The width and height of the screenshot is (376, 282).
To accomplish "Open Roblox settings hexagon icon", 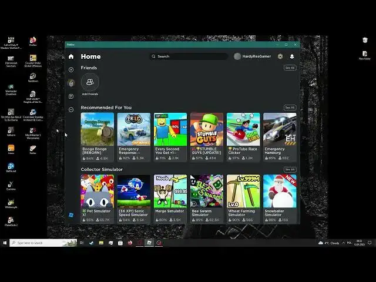I will pos(280,56).
